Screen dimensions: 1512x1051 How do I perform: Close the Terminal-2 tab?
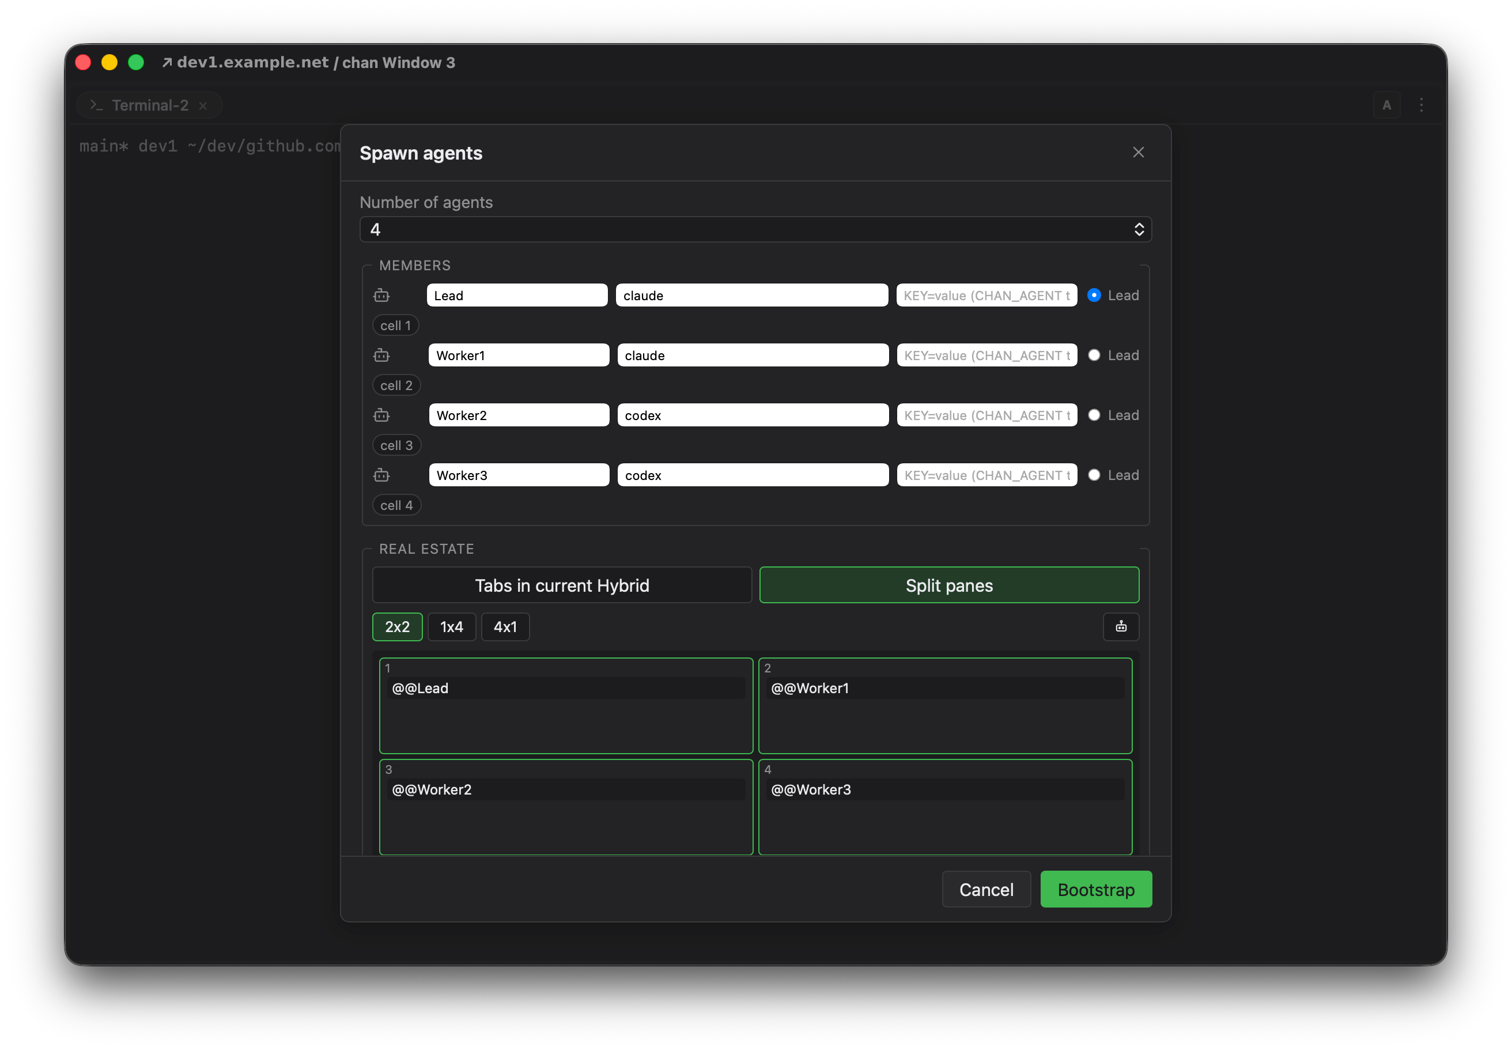203,105
